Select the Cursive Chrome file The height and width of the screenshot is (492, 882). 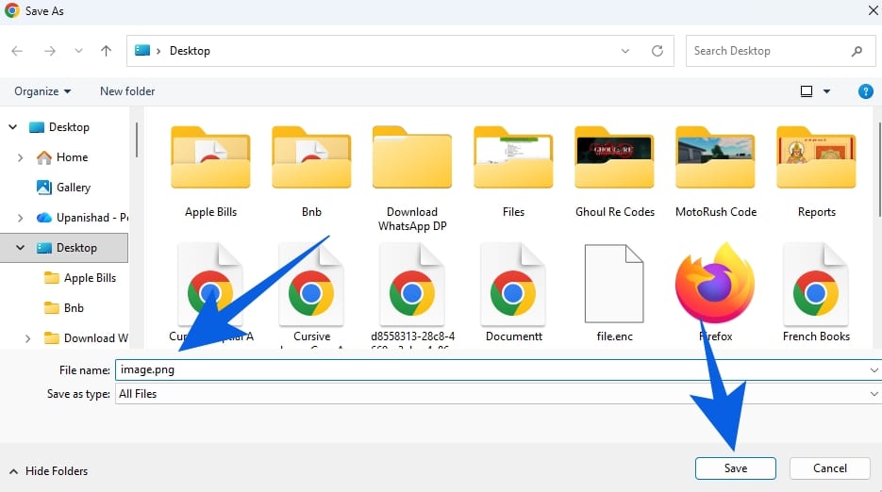[x=311, y=293]
